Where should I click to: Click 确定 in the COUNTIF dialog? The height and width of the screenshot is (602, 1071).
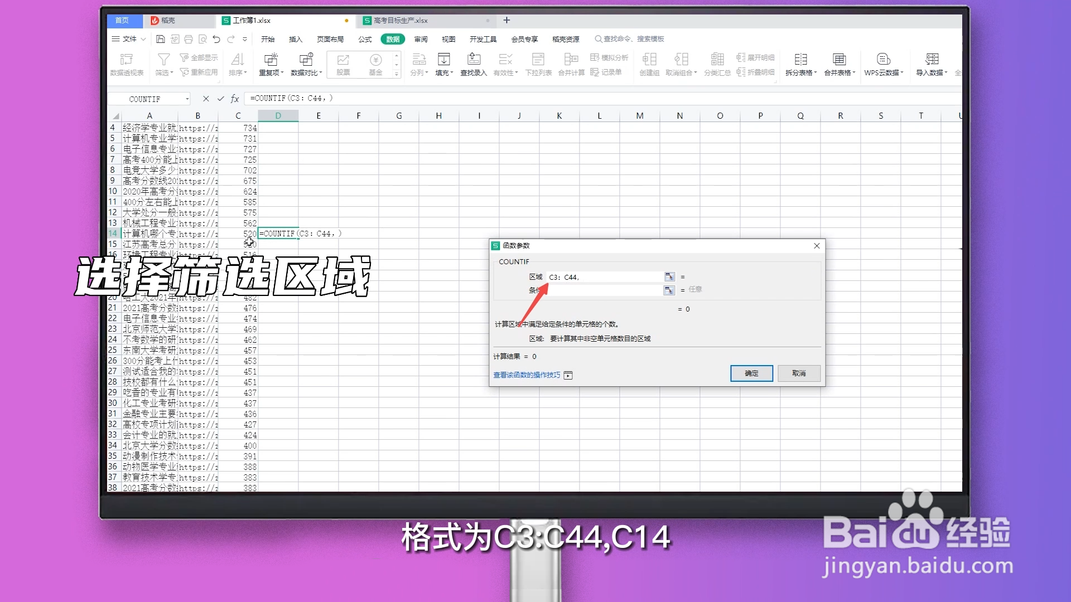[x=751, y=373]
